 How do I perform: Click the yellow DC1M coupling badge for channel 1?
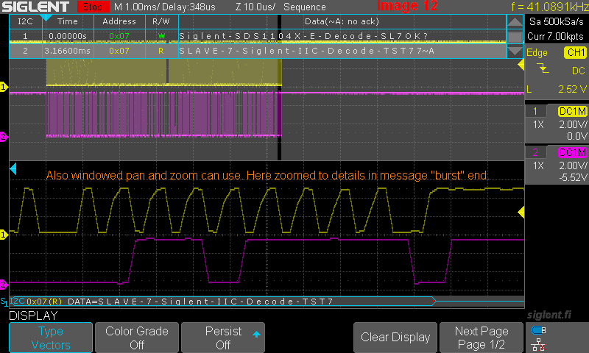pos(573,111)
